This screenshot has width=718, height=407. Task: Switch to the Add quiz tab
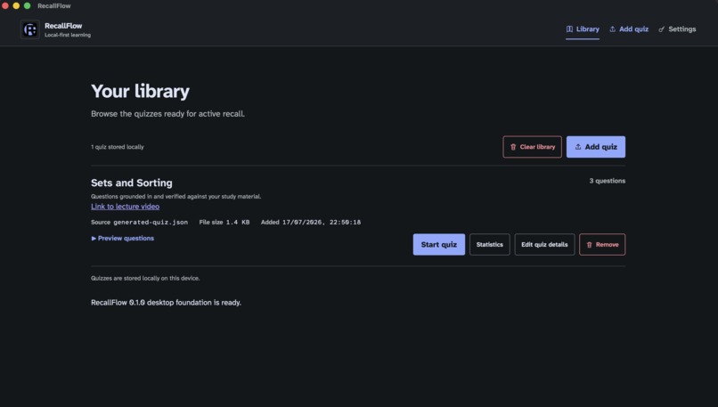click(x=629, y=29)
